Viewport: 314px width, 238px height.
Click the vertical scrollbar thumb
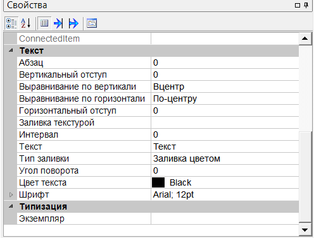305,176
